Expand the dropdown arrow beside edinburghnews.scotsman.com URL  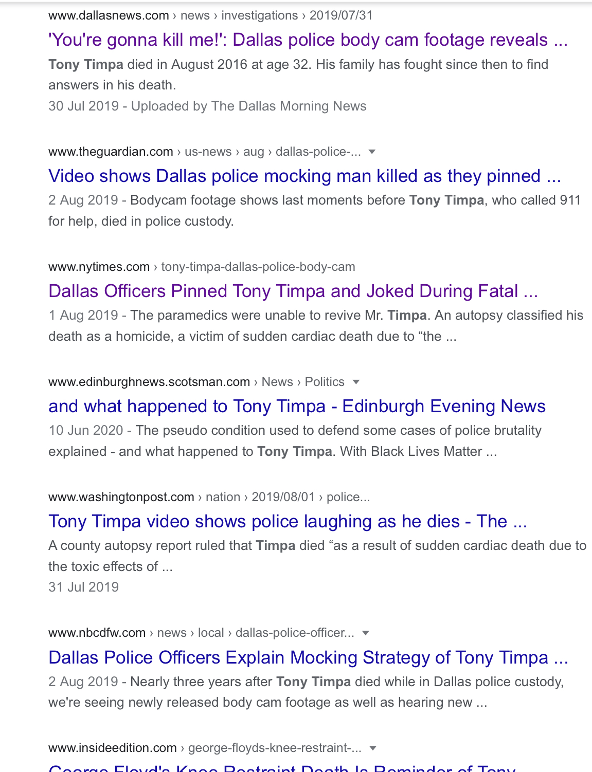pyautogui.click(x=356, y=382)
